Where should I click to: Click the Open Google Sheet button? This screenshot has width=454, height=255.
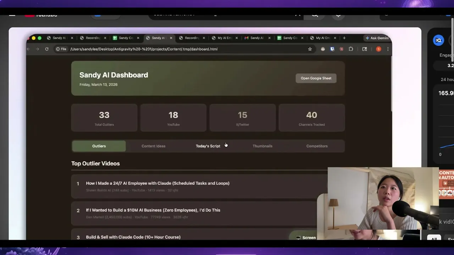pyautogui.click(x=316, y=78)
